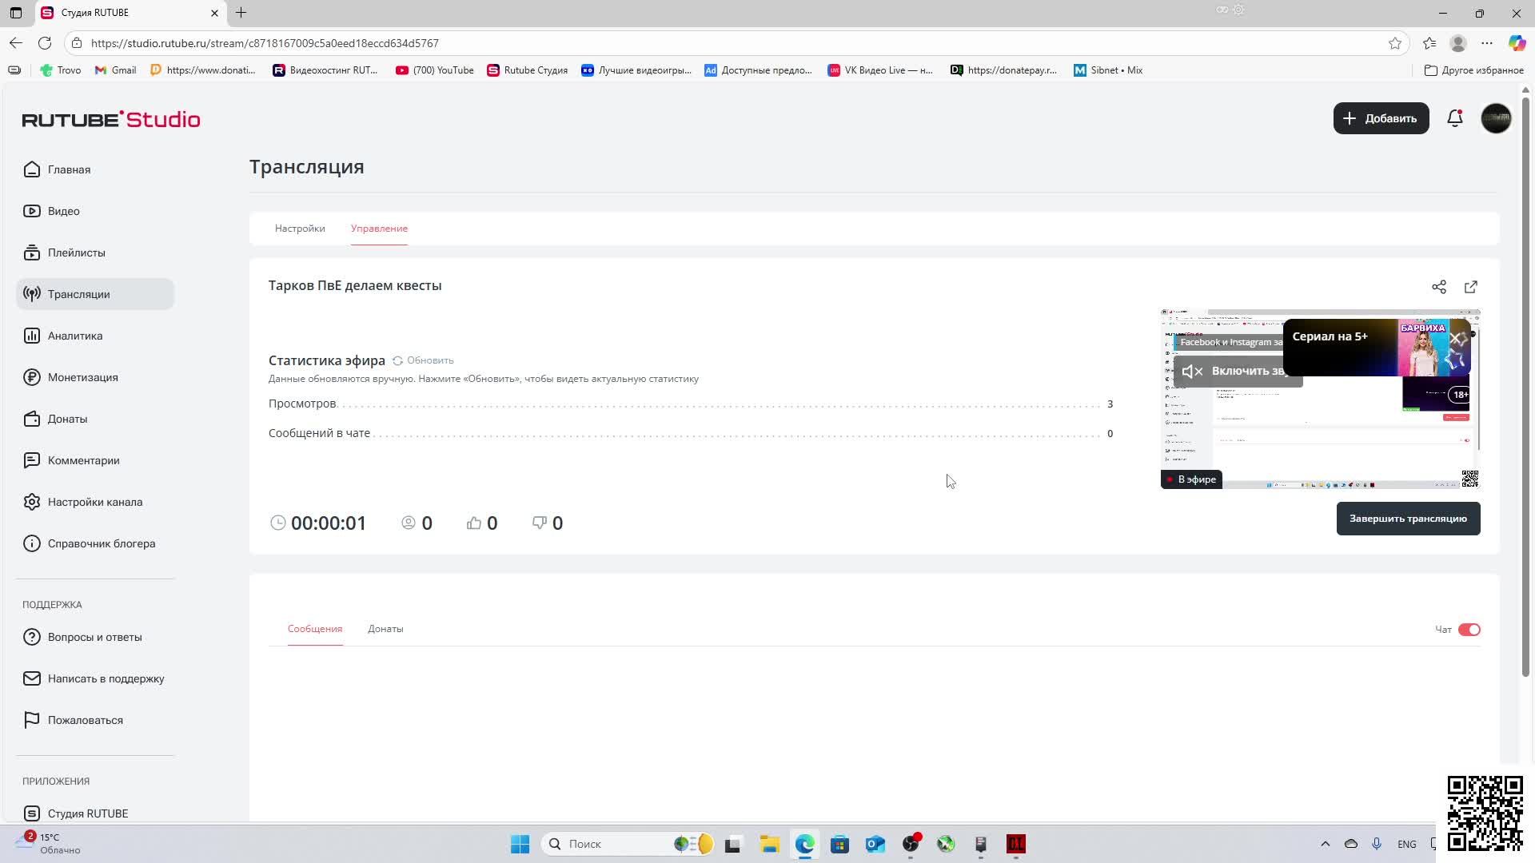1535x863 pixels.
Task: Open the profile avatar menu
Action: point(1496,118)
